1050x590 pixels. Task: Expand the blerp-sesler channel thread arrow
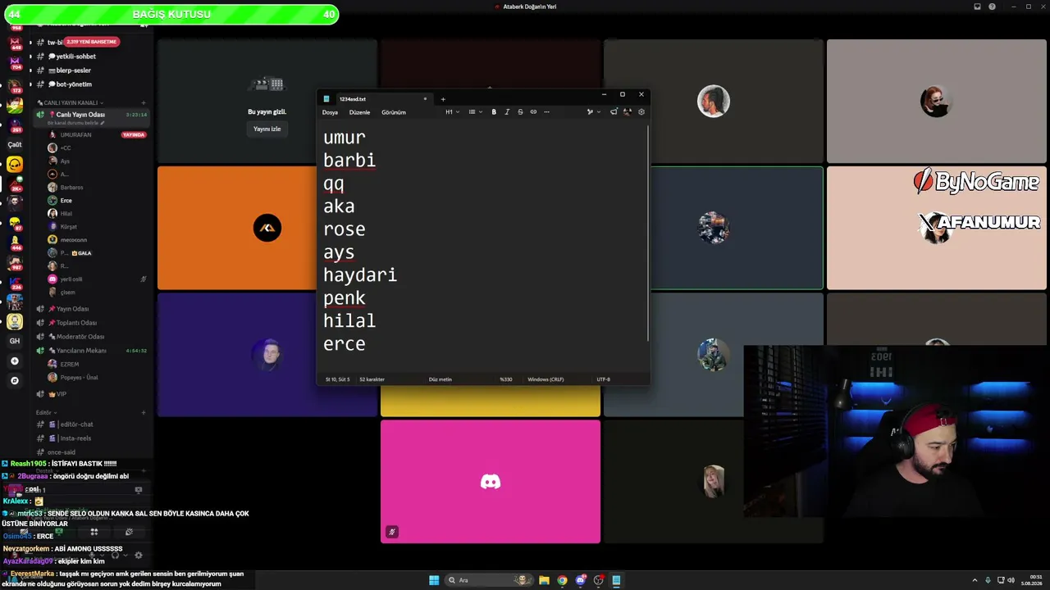coord(30,70)
